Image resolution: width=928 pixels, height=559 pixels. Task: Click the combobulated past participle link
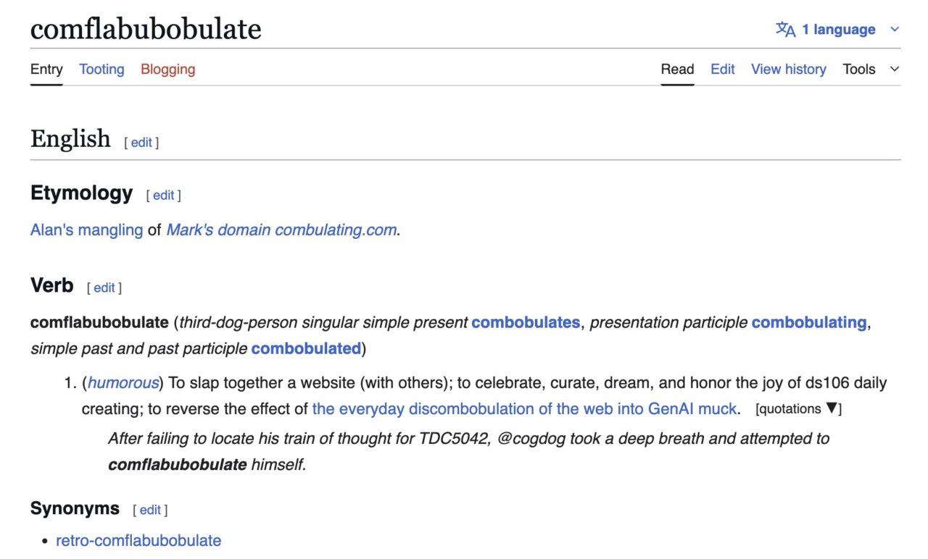point(304,348)
